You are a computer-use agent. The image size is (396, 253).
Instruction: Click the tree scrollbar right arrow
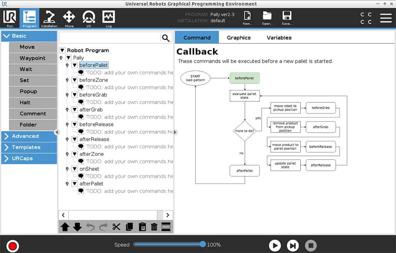click(168, 215)
